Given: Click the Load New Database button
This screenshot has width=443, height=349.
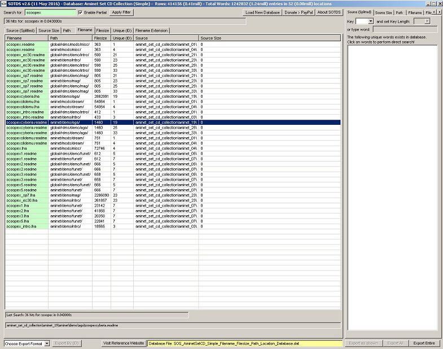Looking at the screenshot, I should click(x=264, y=12).
